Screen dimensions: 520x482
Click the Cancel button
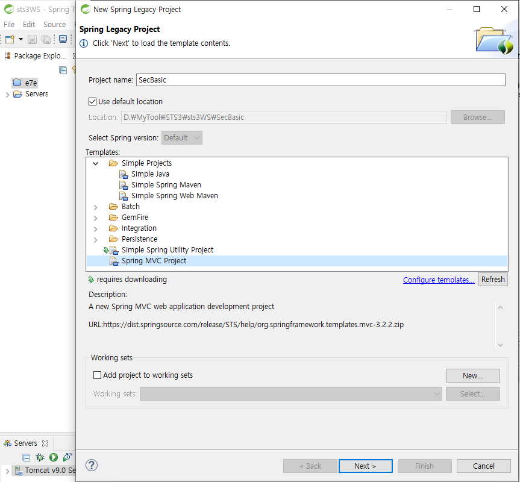[483, 466]
